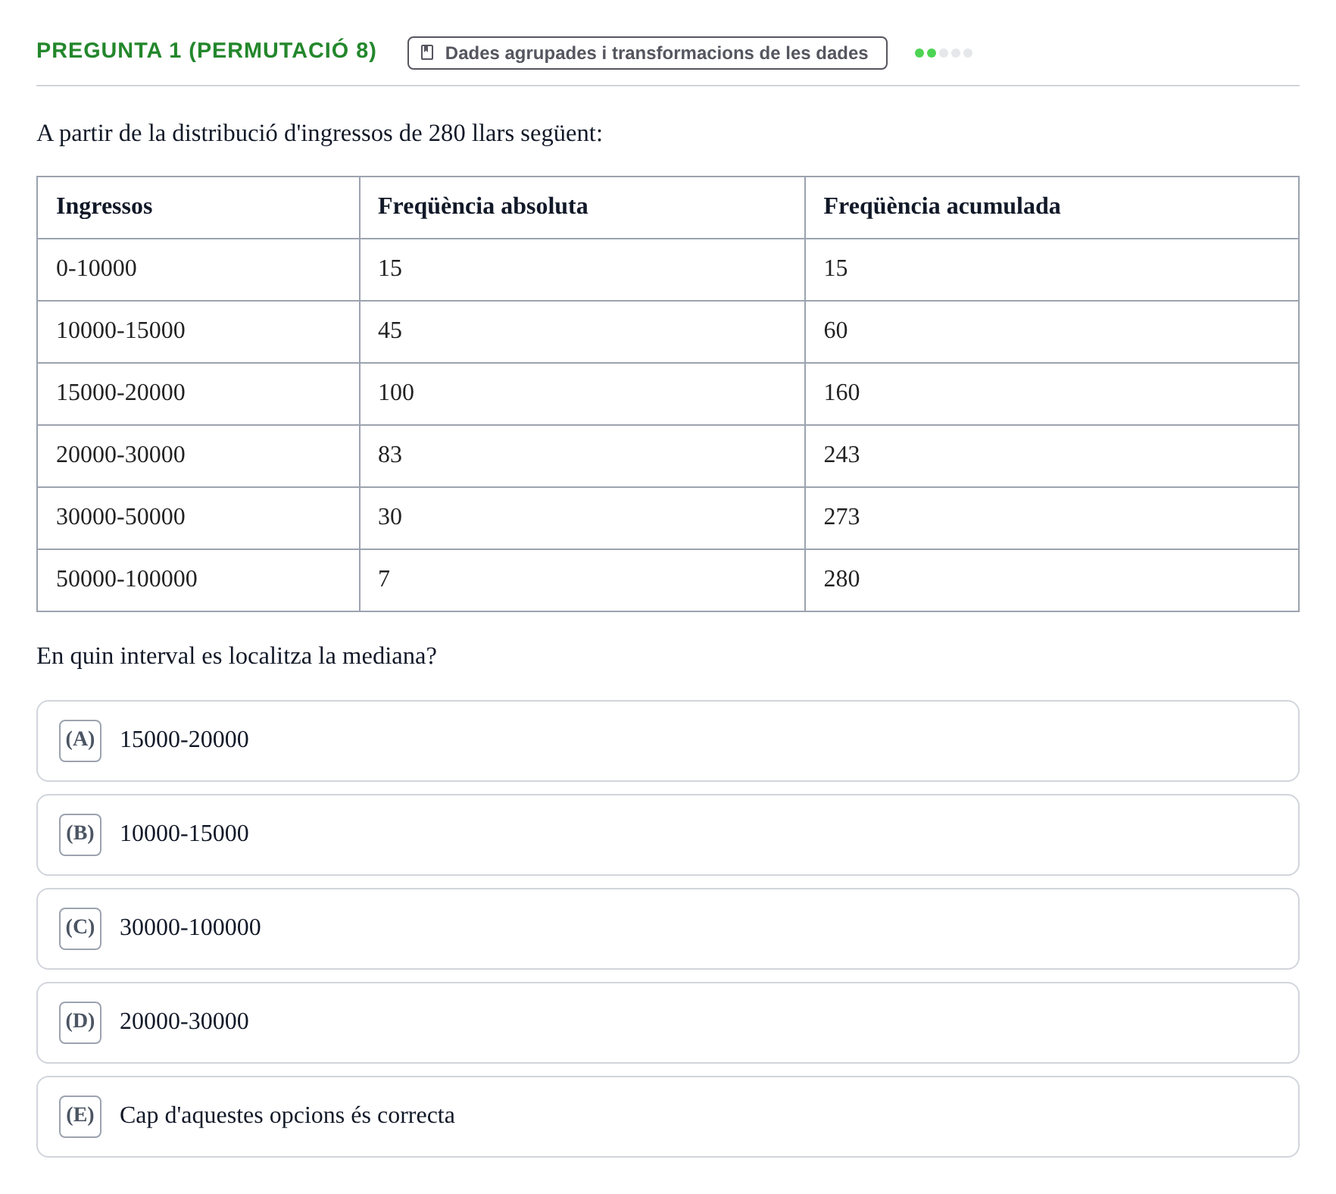Click the 'Ingressos' column header
The width and height of the screenshot is (1336, 1194).
click(x=198, y=208)
